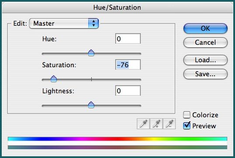
Task: Click the Saturation field showing -76
Action: [x=128, y=65]
